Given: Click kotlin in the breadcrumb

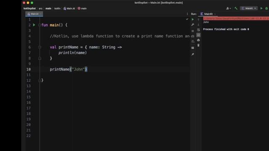Looking at the screenshot, I should point(58,8).
